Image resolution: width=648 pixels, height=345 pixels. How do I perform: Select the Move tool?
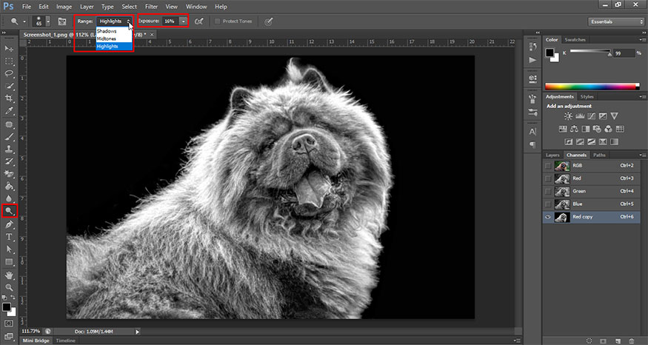tap(9, 48)
